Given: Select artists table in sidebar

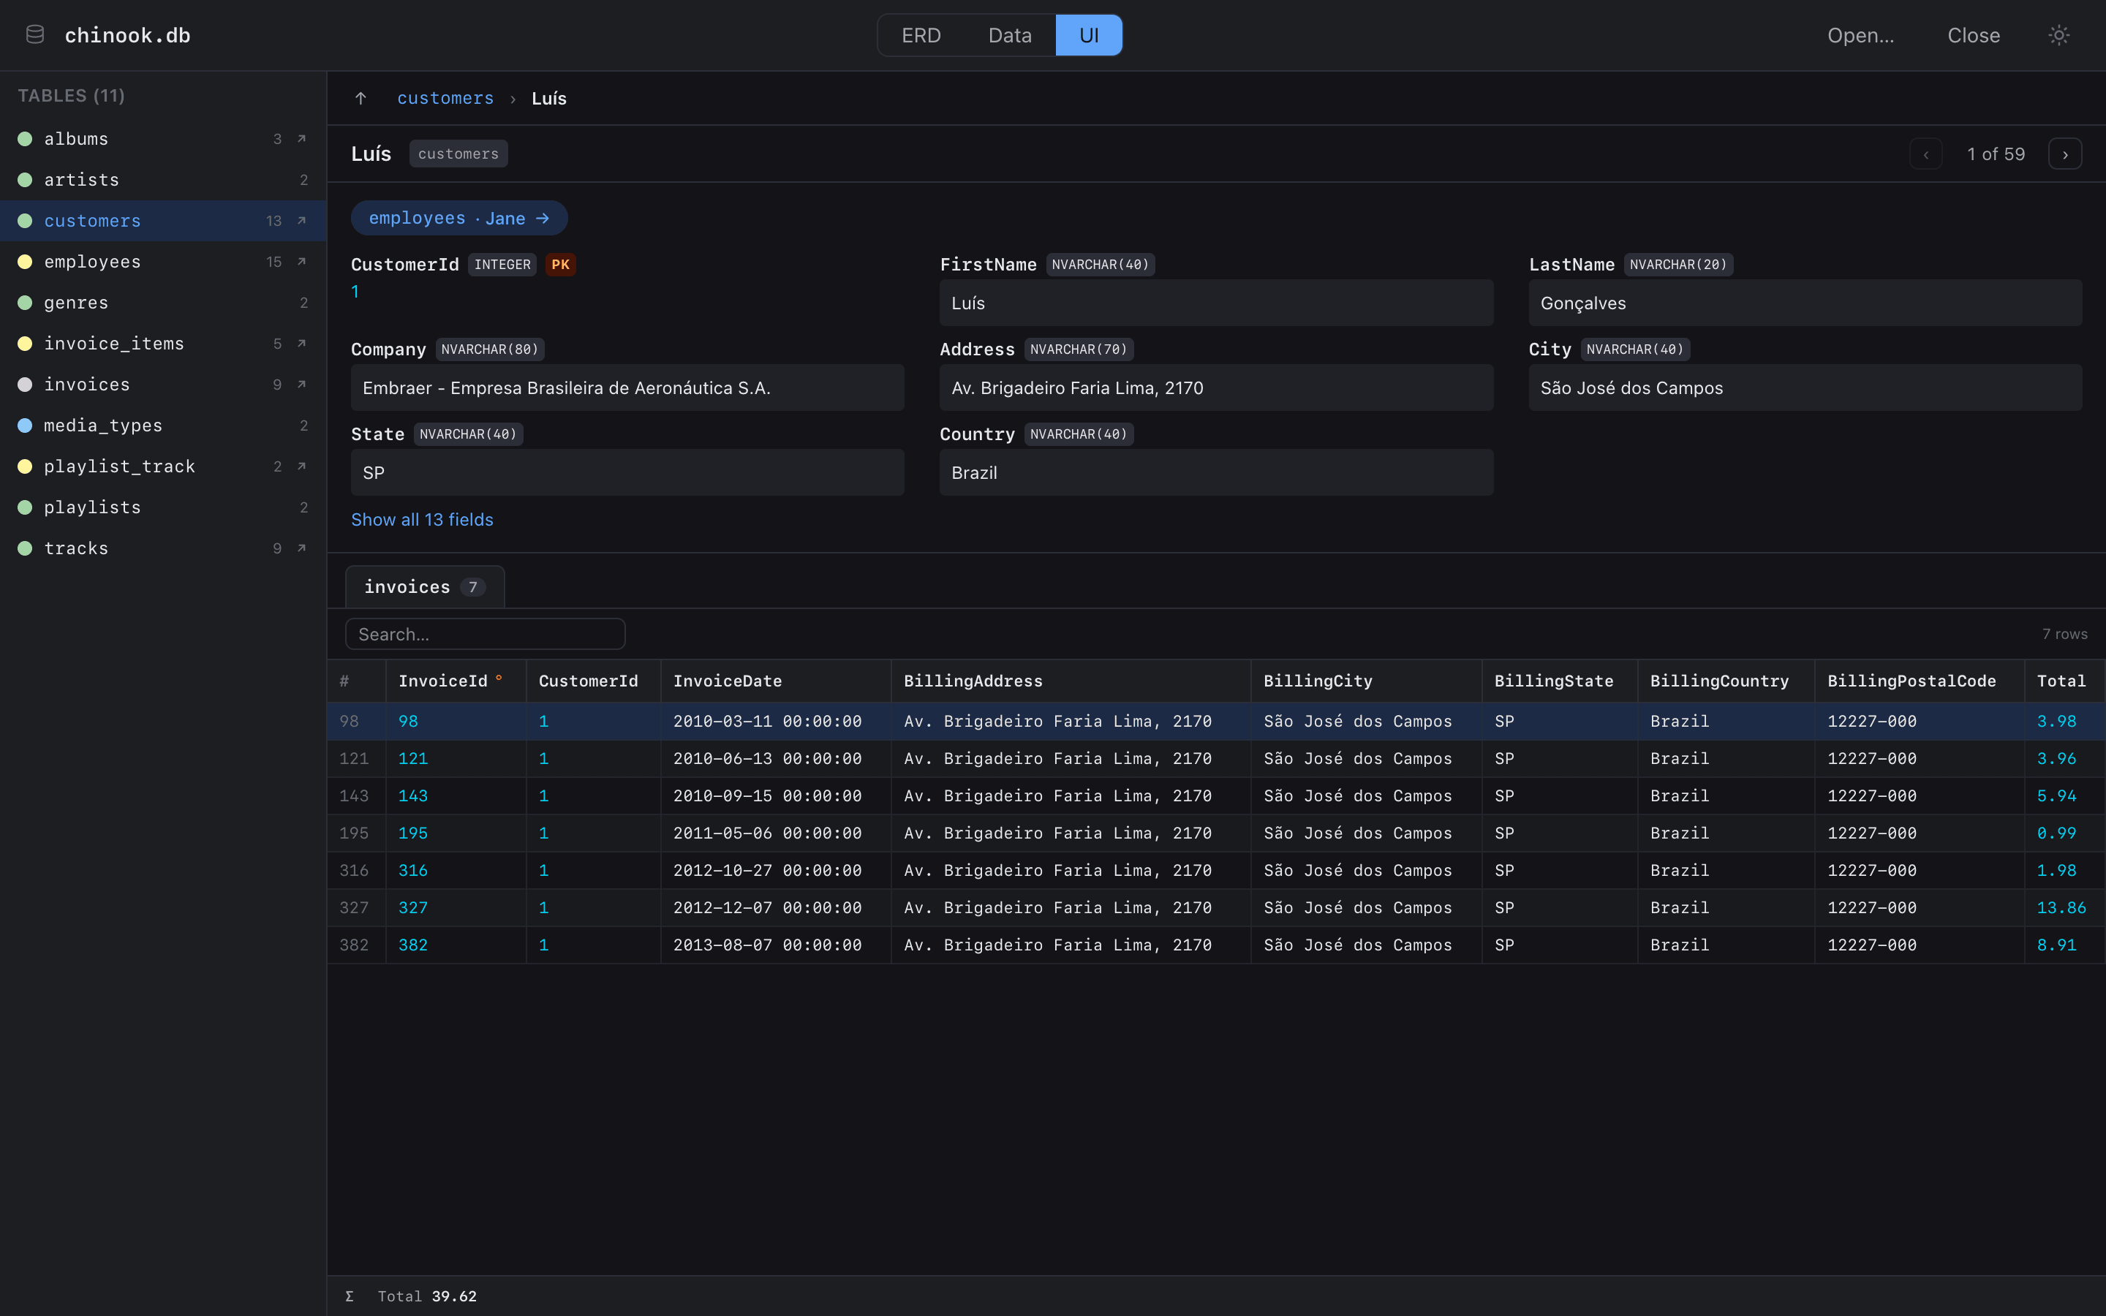Looking at the screenshot, I should pyautogui.click(x=163, y=179).
